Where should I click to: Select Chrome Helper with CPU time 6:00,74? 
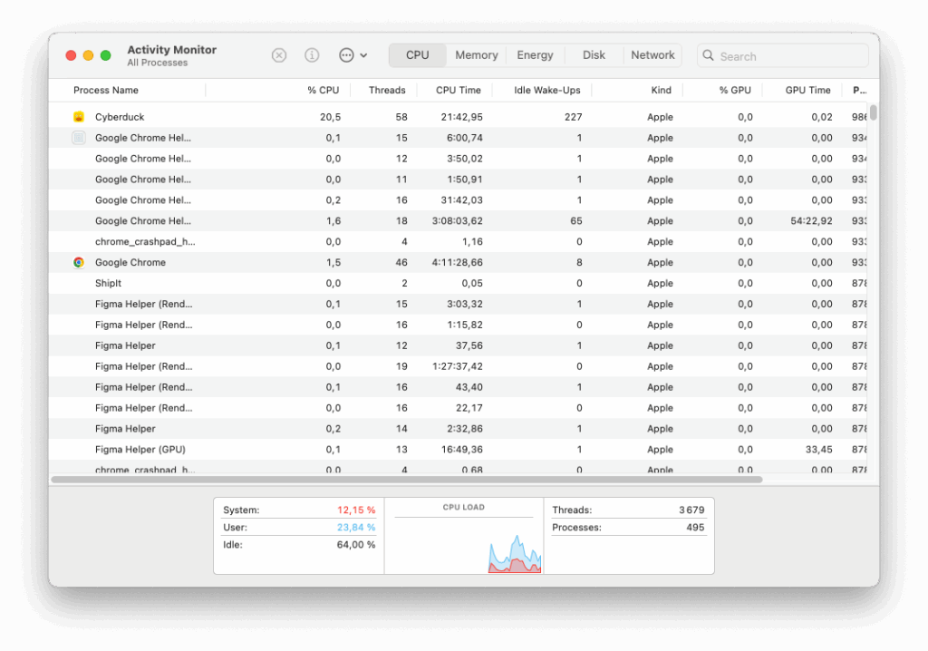pyautogui.click(x=458, y=138)
